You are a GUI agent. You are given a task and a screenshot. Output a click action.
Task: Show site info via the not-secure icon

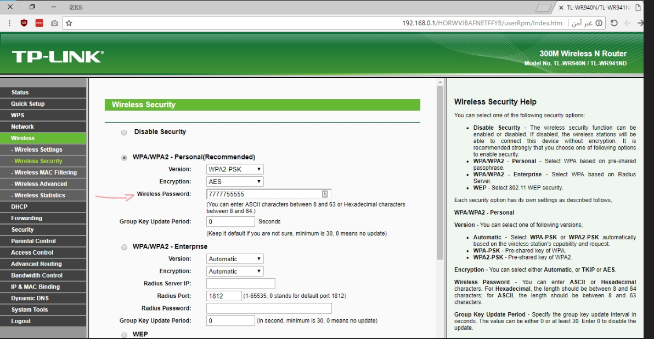coord(599,24)
